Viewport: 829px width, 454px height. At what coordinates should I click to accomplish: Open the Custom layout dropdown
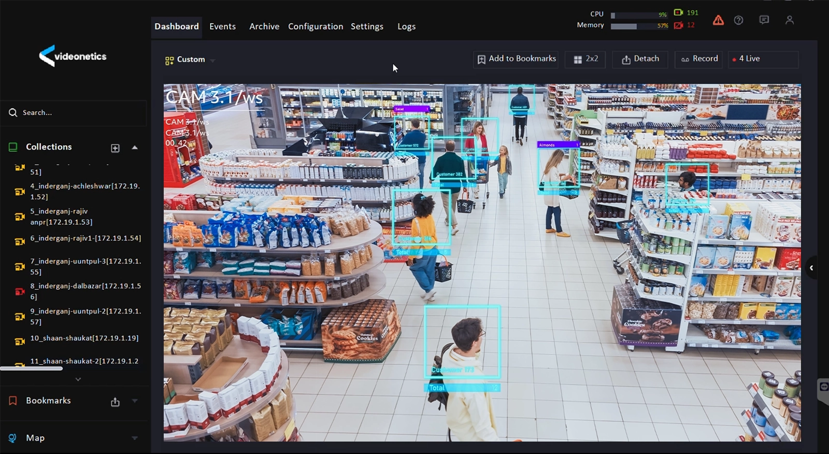[190, 60]
